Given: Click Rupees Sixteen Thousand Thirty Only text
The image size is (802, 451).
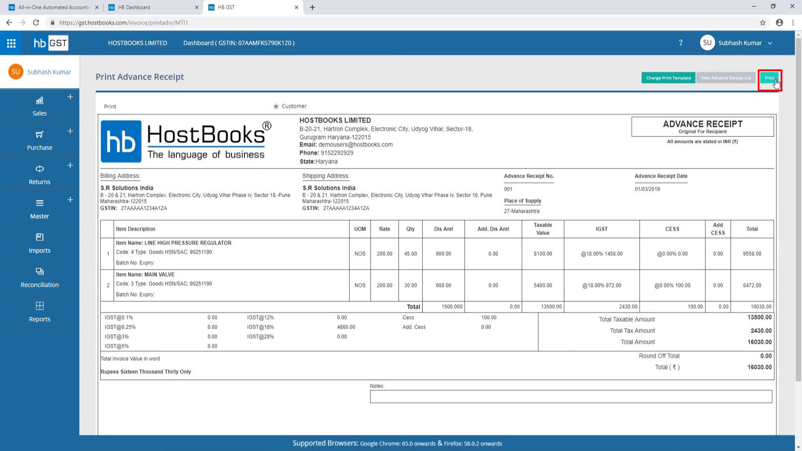Looking at the screenshot, I should point(146,372).
